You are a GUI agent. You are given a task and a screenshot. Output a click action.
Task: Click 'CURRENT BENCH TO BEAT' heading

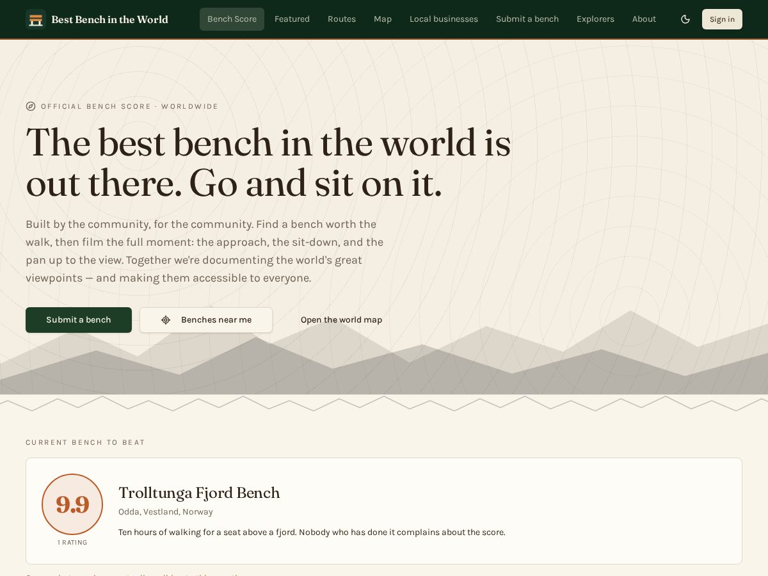click(85, 442)
